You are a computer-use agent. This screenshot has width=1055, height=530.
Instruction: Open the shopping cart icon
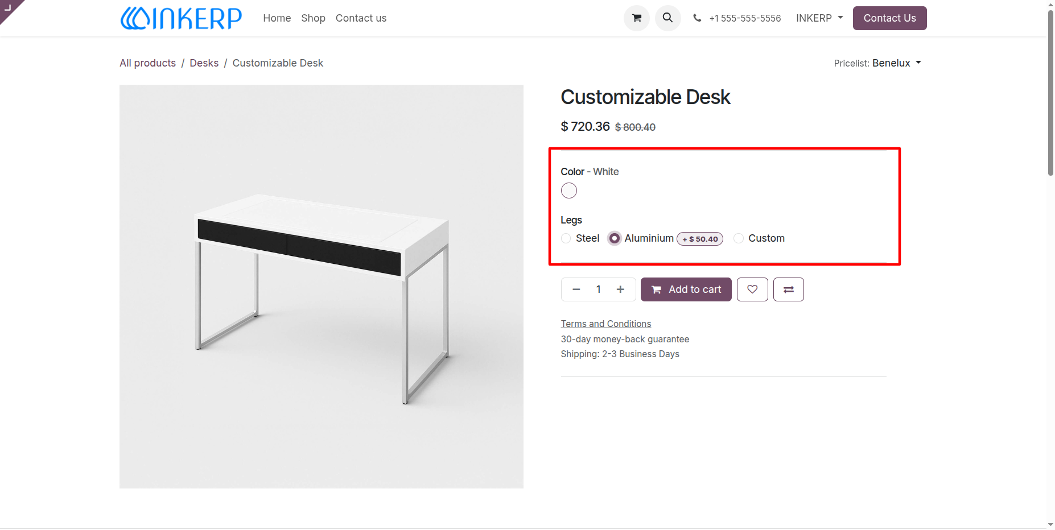[x=637, y=18]
